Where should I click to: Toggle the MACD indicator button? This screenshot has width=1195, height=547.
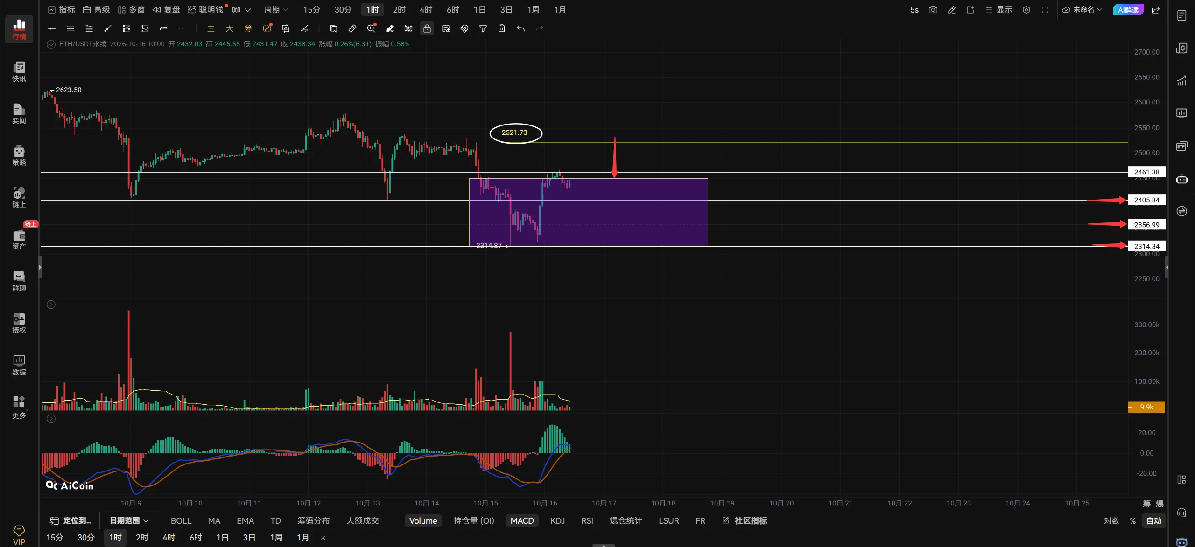tap(522, 521)
